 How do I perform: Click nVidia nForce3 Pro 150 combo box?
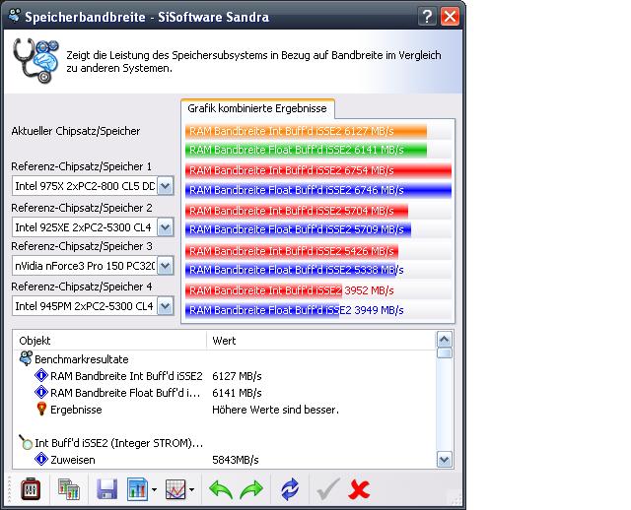pos(93,266)
